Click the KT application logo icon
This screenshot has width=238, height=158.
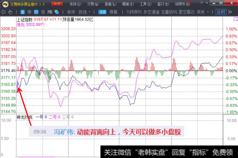pyautogui.click(x=5, y=4)
